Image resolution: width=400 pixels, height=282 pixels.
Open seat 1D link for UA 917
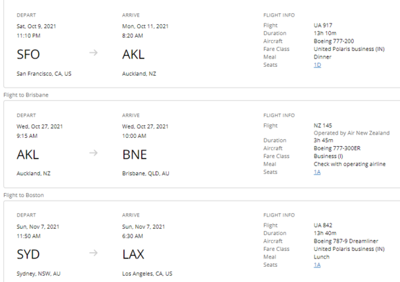pyautogui.click(x=317, y=65)
